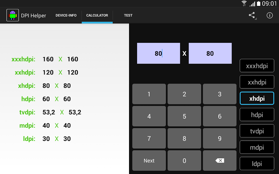Select the tvdpi density button
The height and width of the screenshot is (174, 279).
click(257, 131)
